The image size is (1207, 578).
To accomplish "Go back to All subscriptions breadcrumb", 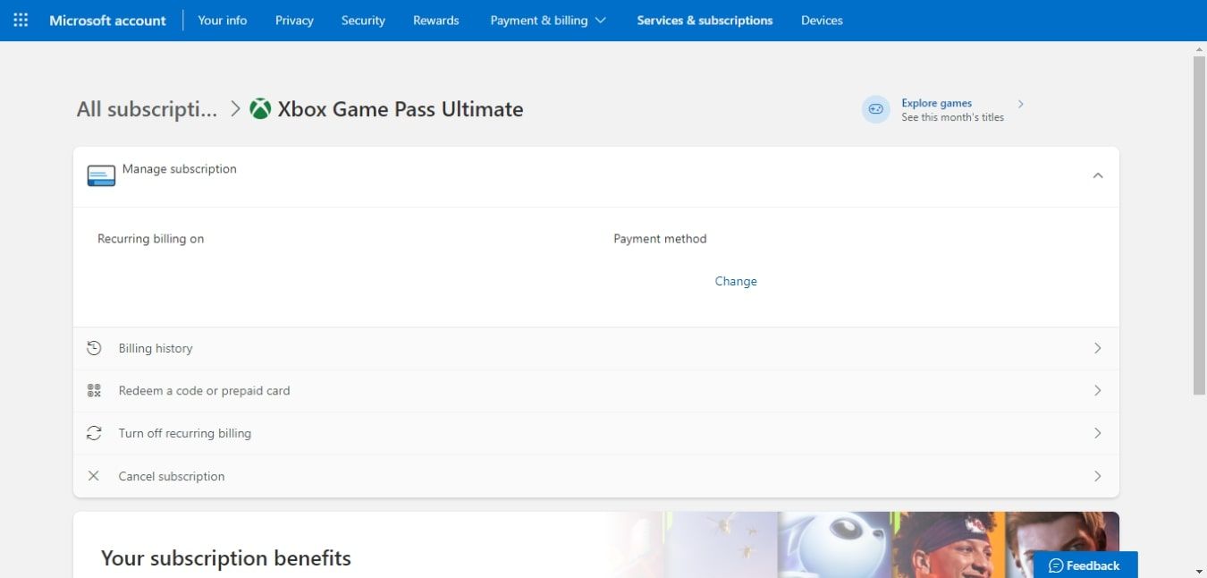I will click(147, 109).
